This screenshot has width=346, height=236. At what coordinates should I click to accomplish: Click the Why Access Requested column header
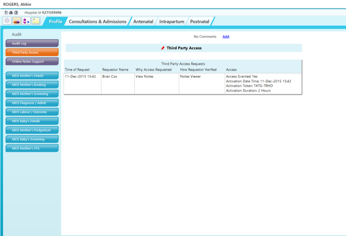154,70
